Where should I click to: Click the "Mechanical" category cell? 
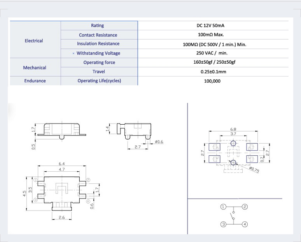pyautogui.click(x=35, y=67)
